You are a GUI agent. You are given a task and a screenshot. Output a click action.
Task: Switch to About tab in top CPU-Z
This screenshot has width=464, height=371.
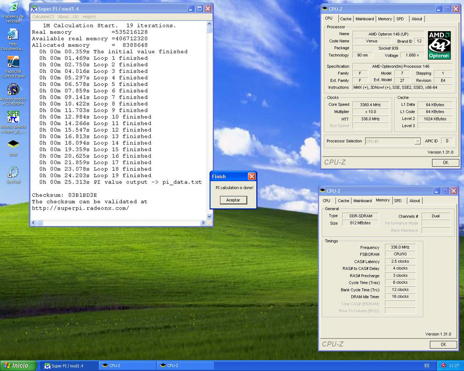(x=417, y=19)
